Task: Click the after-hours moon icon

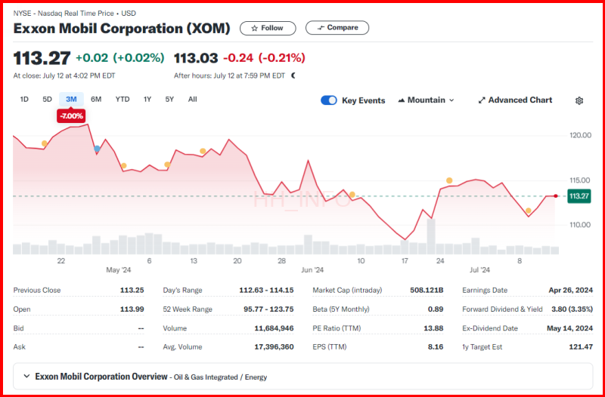Action: pos(293,76)
